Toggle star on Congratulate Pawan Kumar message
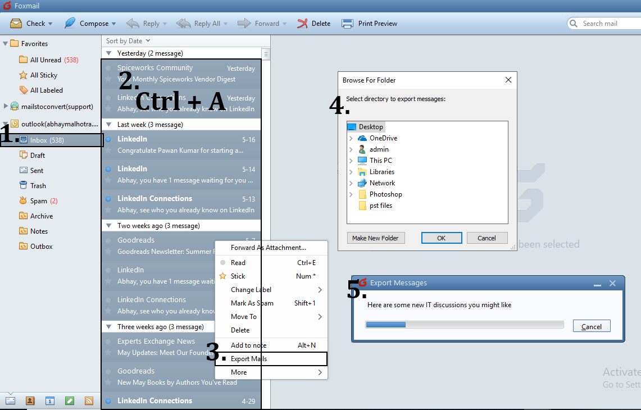 pos(108,151)
